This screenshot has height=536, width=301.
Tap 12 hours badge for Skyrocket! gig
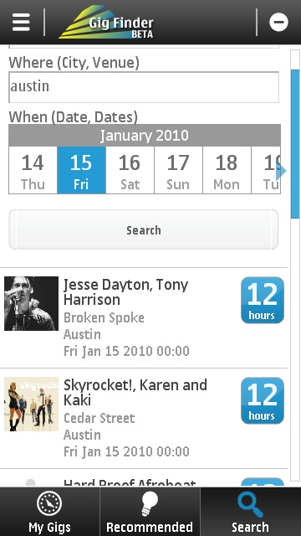click(263, 400)
